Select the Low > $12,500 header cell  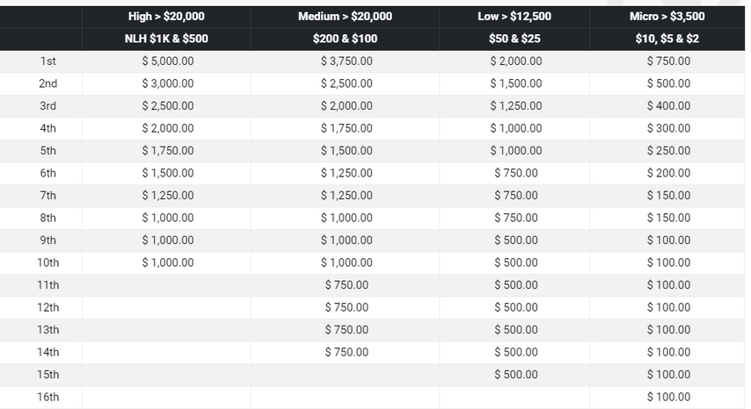point(514,17)
